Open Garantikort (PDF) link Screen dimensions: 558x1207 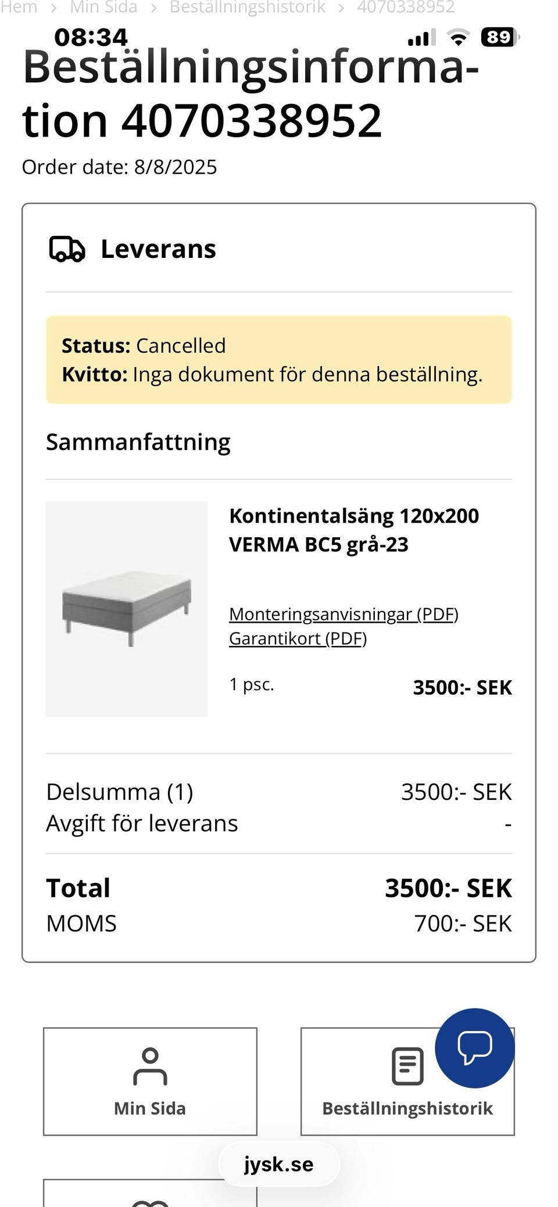[x=298, y=638]
